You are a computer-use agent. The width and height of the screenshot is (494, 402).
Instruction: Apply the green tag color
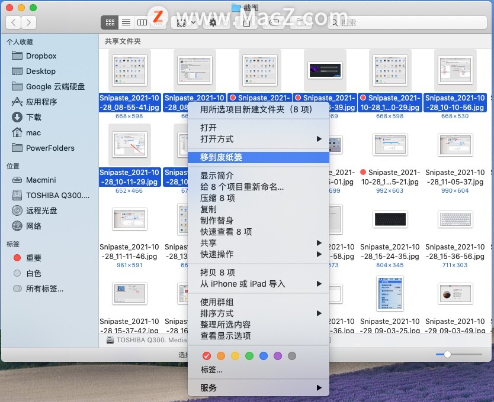coord(249,356)
